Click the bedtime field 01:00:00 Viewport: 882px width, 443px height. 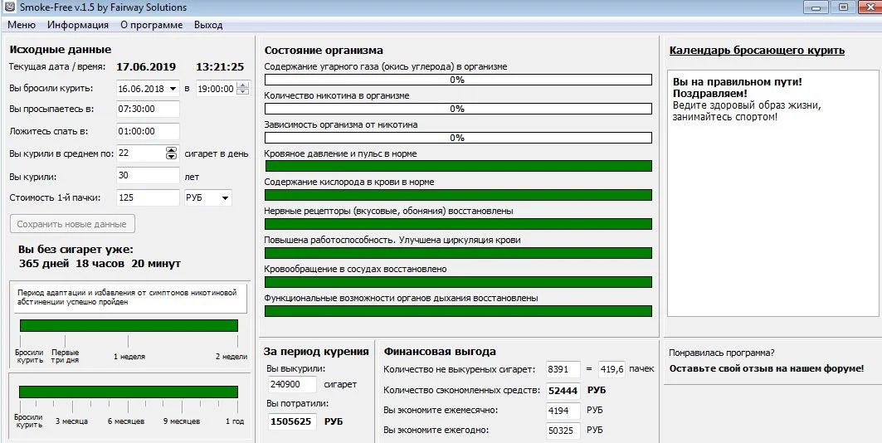coord(147,132)
